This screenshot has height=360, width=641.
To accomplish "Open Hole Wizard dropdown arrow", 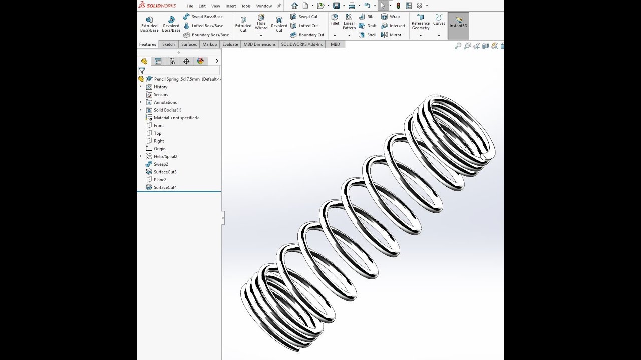I will (x=261, y=35).
